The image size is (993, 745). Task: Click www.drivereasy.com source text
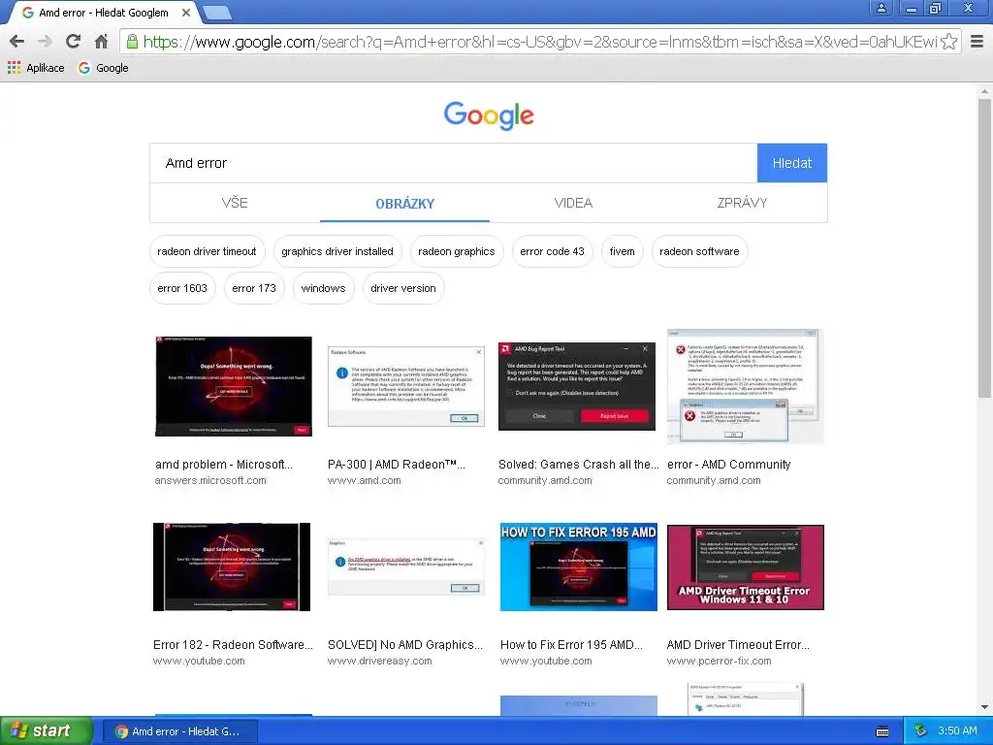[379, 662]
